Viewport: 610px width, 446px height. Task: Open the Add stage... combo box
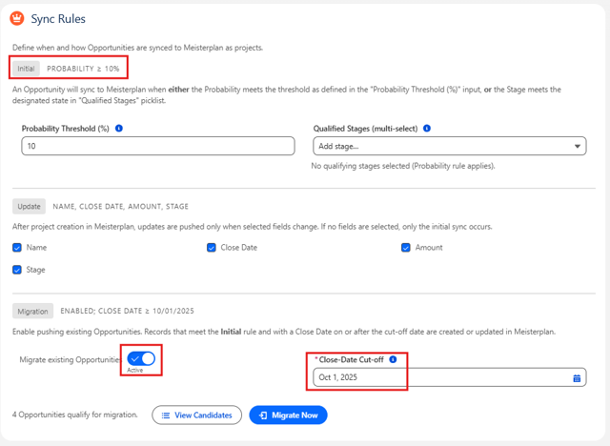point(449,146)
